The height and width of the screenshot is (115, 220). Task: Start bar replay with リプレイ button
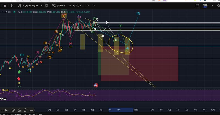[75, 5]
